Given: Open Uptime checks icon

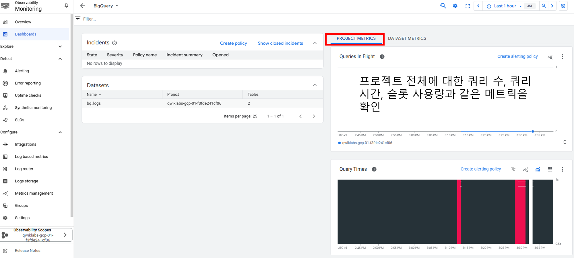Looking at the screenshot, I should pyautogui.click(x=5, y=95).
